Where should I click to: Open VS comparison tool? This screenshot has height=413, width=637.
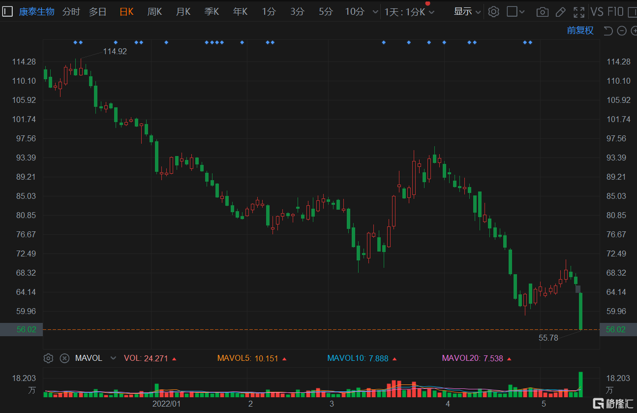point(597,12)
